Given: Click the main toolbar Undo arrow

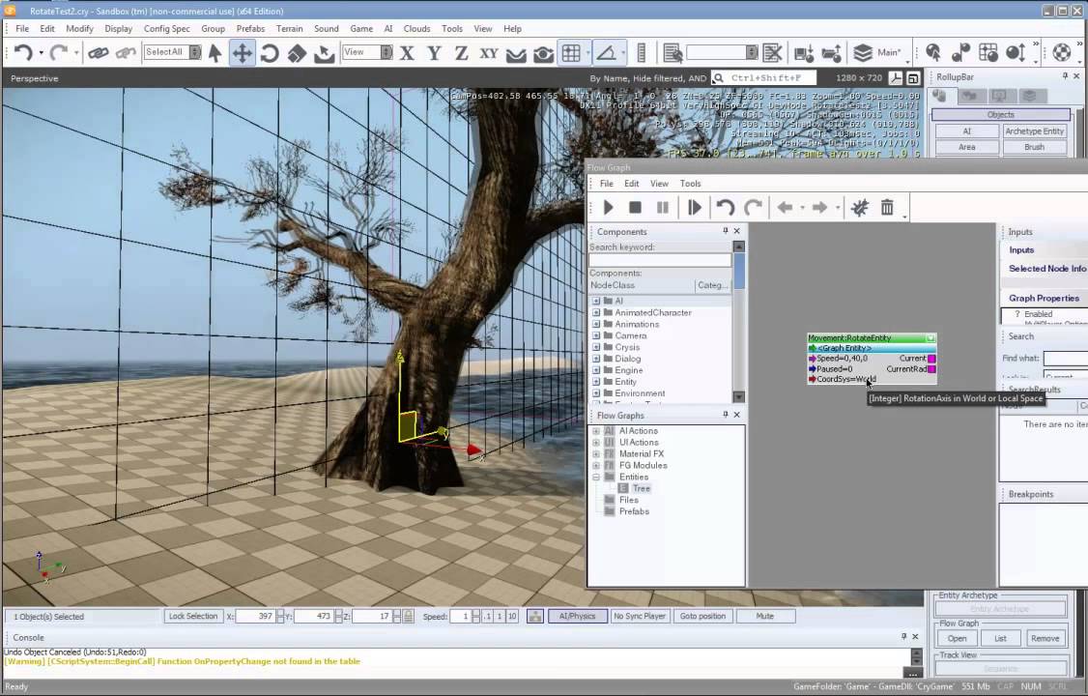Looking at the screenshot, I should tap(23, 53).
